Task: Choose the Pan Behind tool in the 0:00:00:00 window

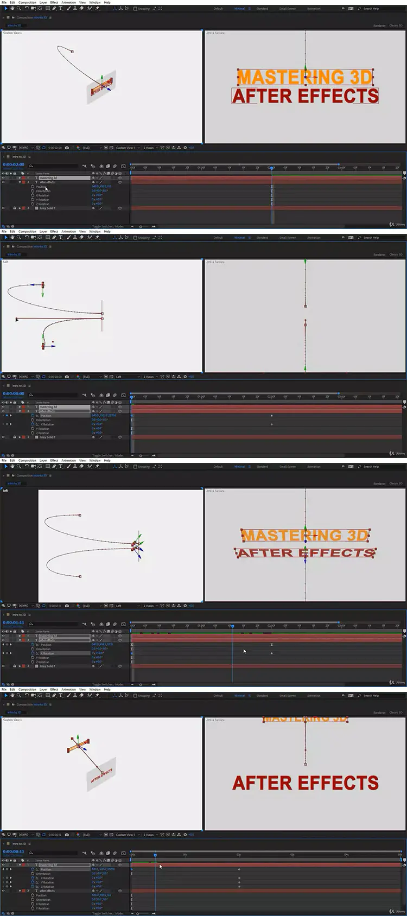Action: coord(40,238)
